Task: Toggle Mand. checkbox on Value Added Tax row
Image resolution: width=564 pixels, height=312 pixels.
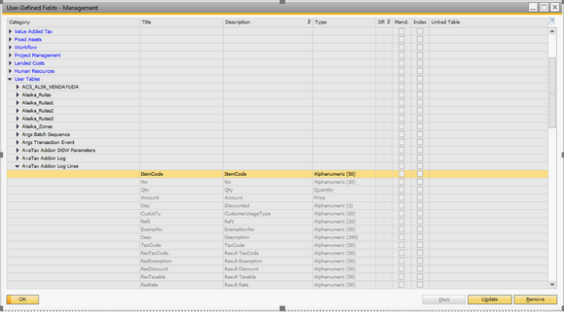Action: [401, 31]
